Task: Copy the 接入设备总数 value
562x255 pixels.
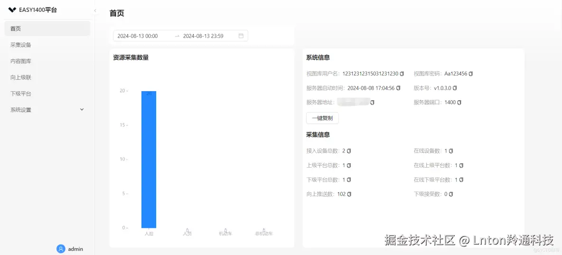Action: tap(349, 151)
